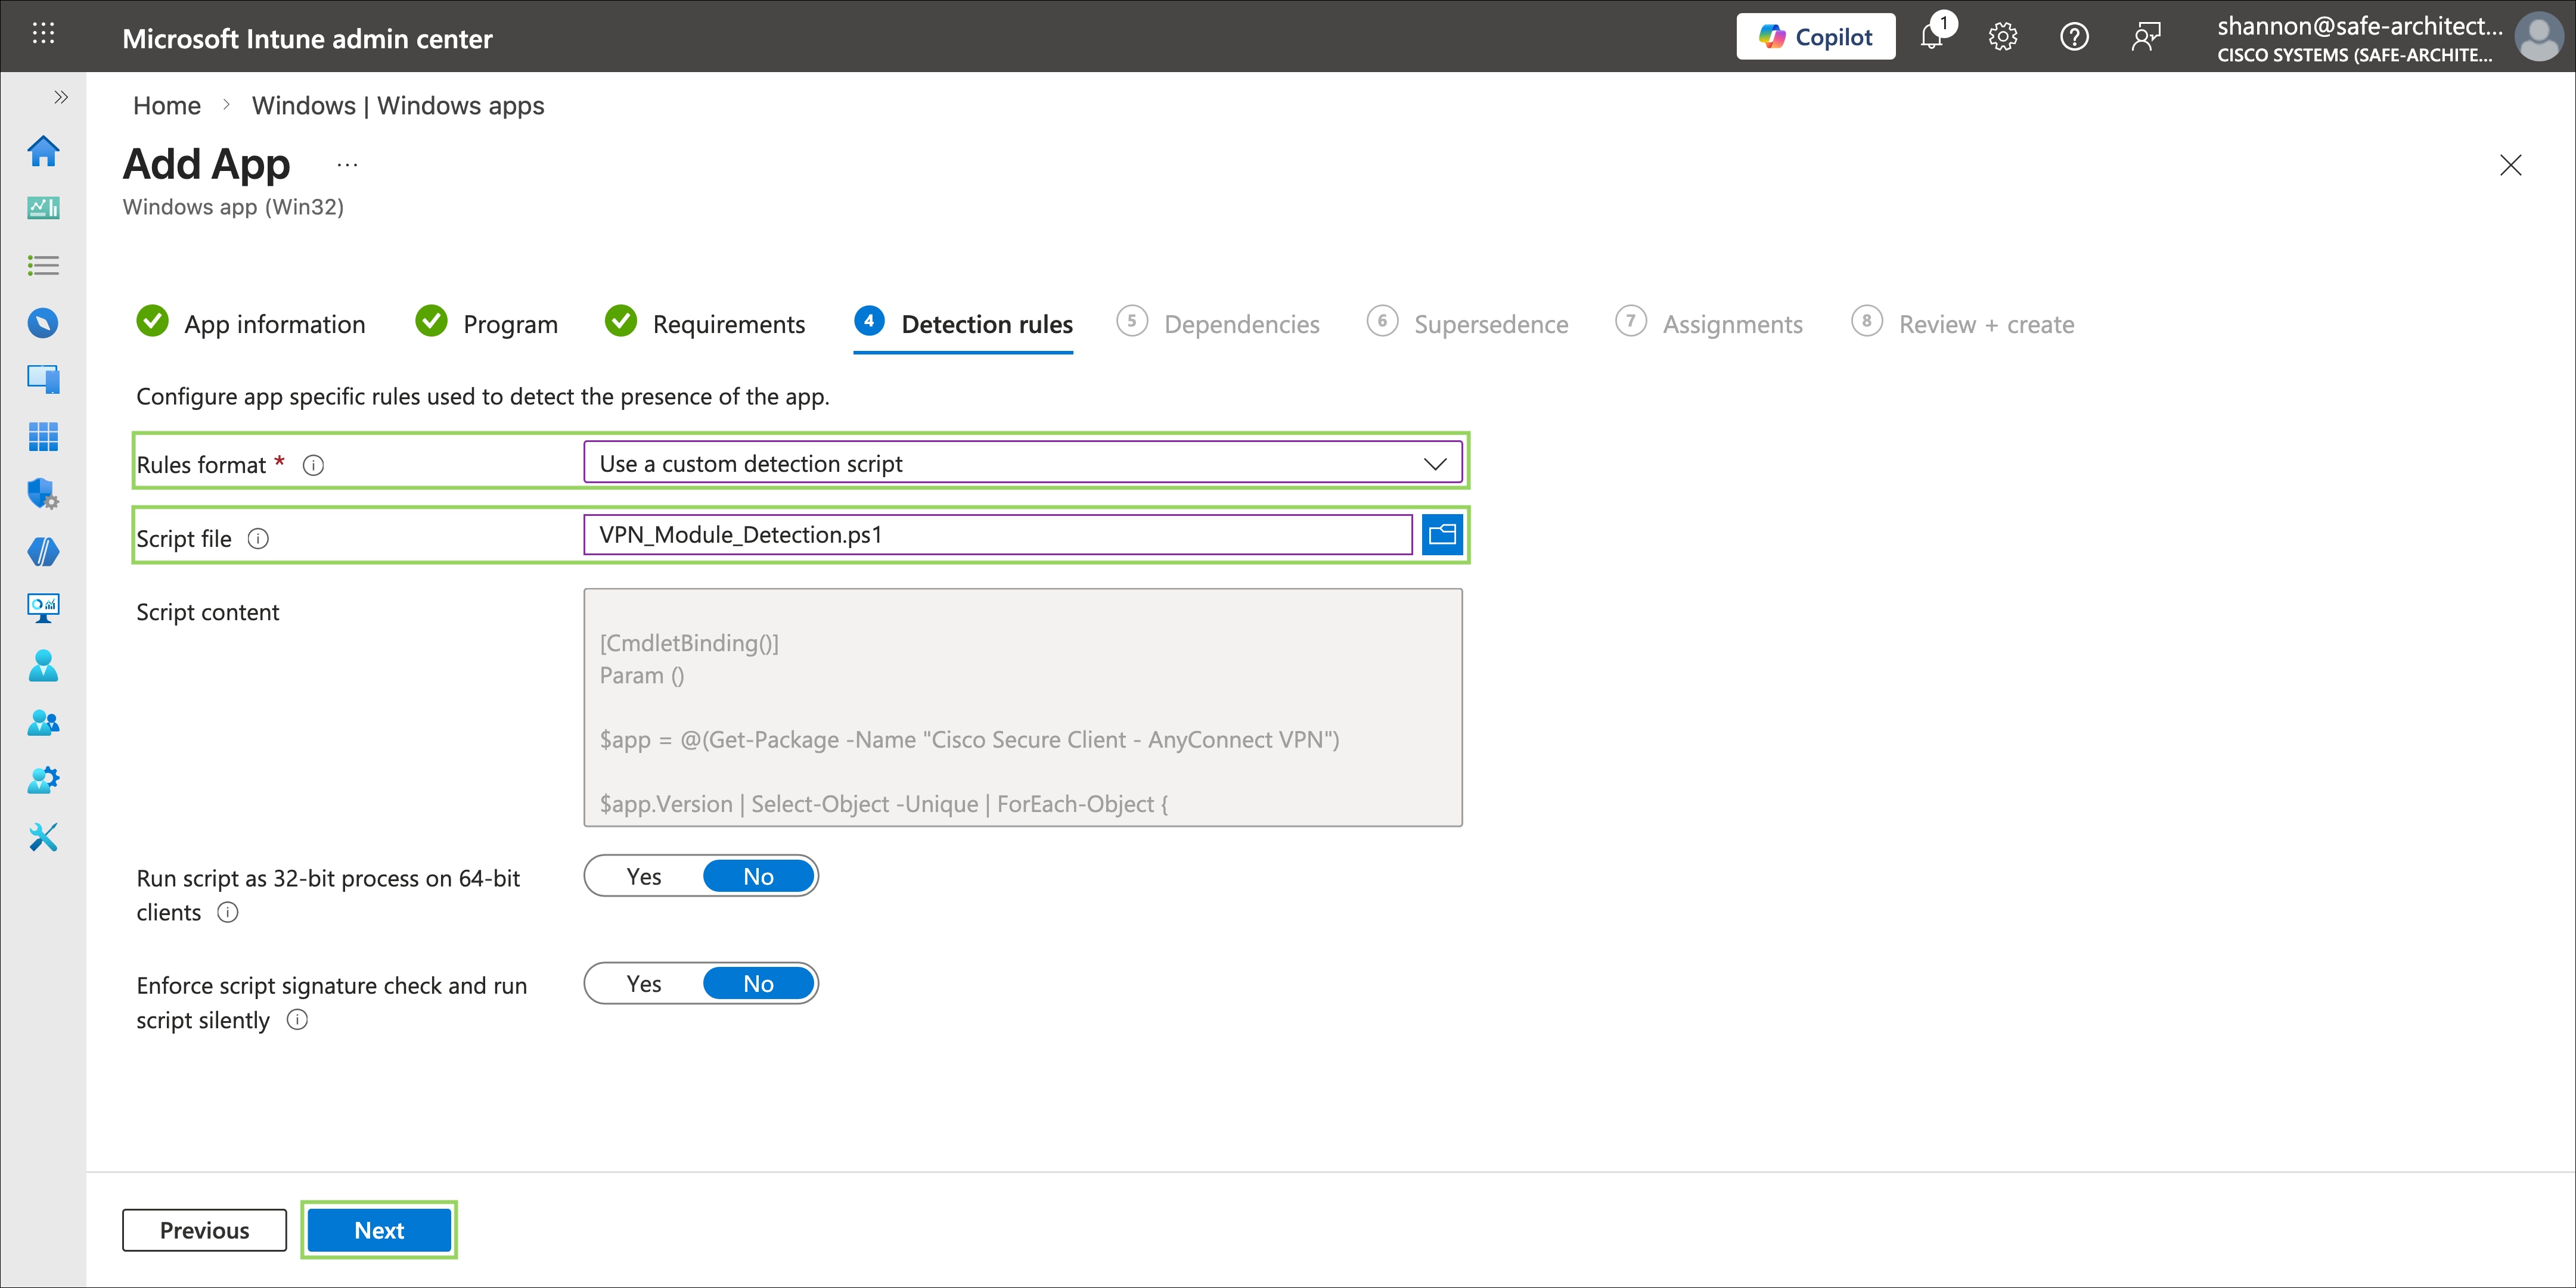Open All services list icon in sidebar

click(43, 266)
